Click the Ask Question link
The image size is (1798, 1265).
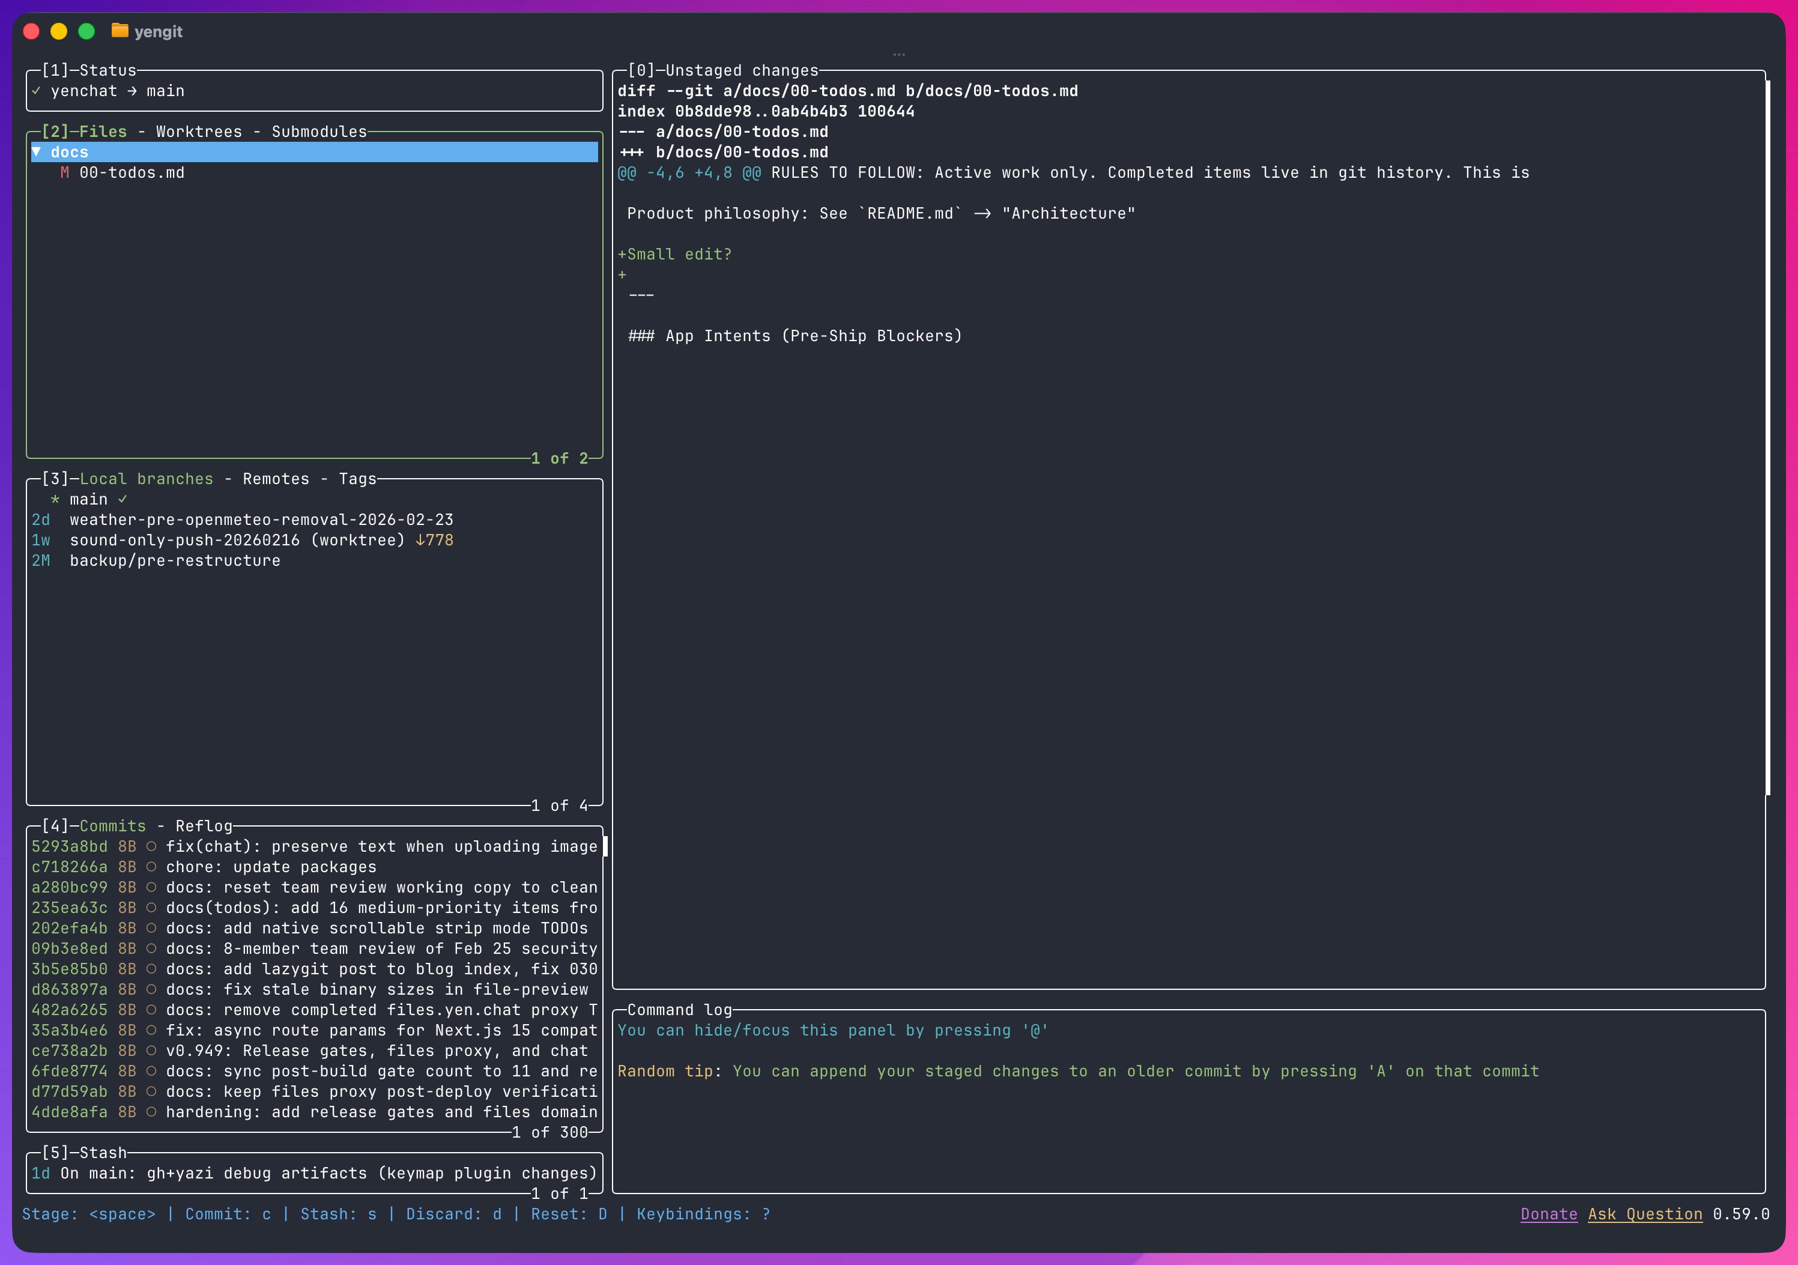tap(1644, 1214)
